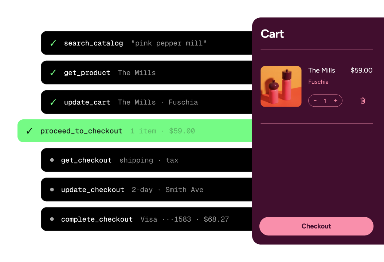This screenshot has width=384, height=262.
Task: Select the update_checkout 2-day step row
Action: pyautogui.click(x=146, y=190)
